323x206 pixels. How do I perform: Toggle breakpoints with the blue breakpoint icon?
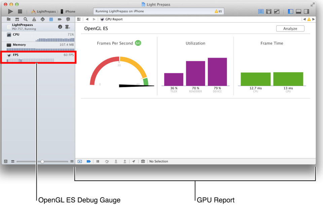tap(88, 161)
